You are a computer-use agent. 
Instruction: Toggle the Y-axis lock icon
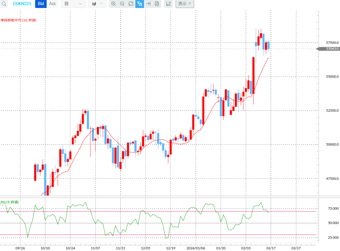(x=140, y=4)
